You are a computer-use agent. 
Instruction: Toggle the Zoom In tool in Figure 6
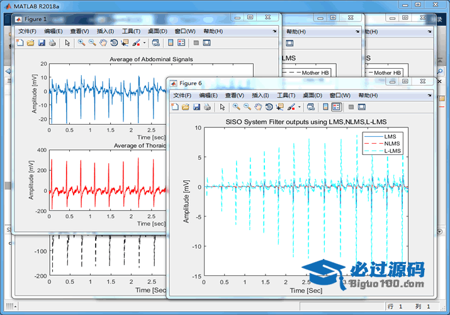pyautogui.click(x=237, y=107)
